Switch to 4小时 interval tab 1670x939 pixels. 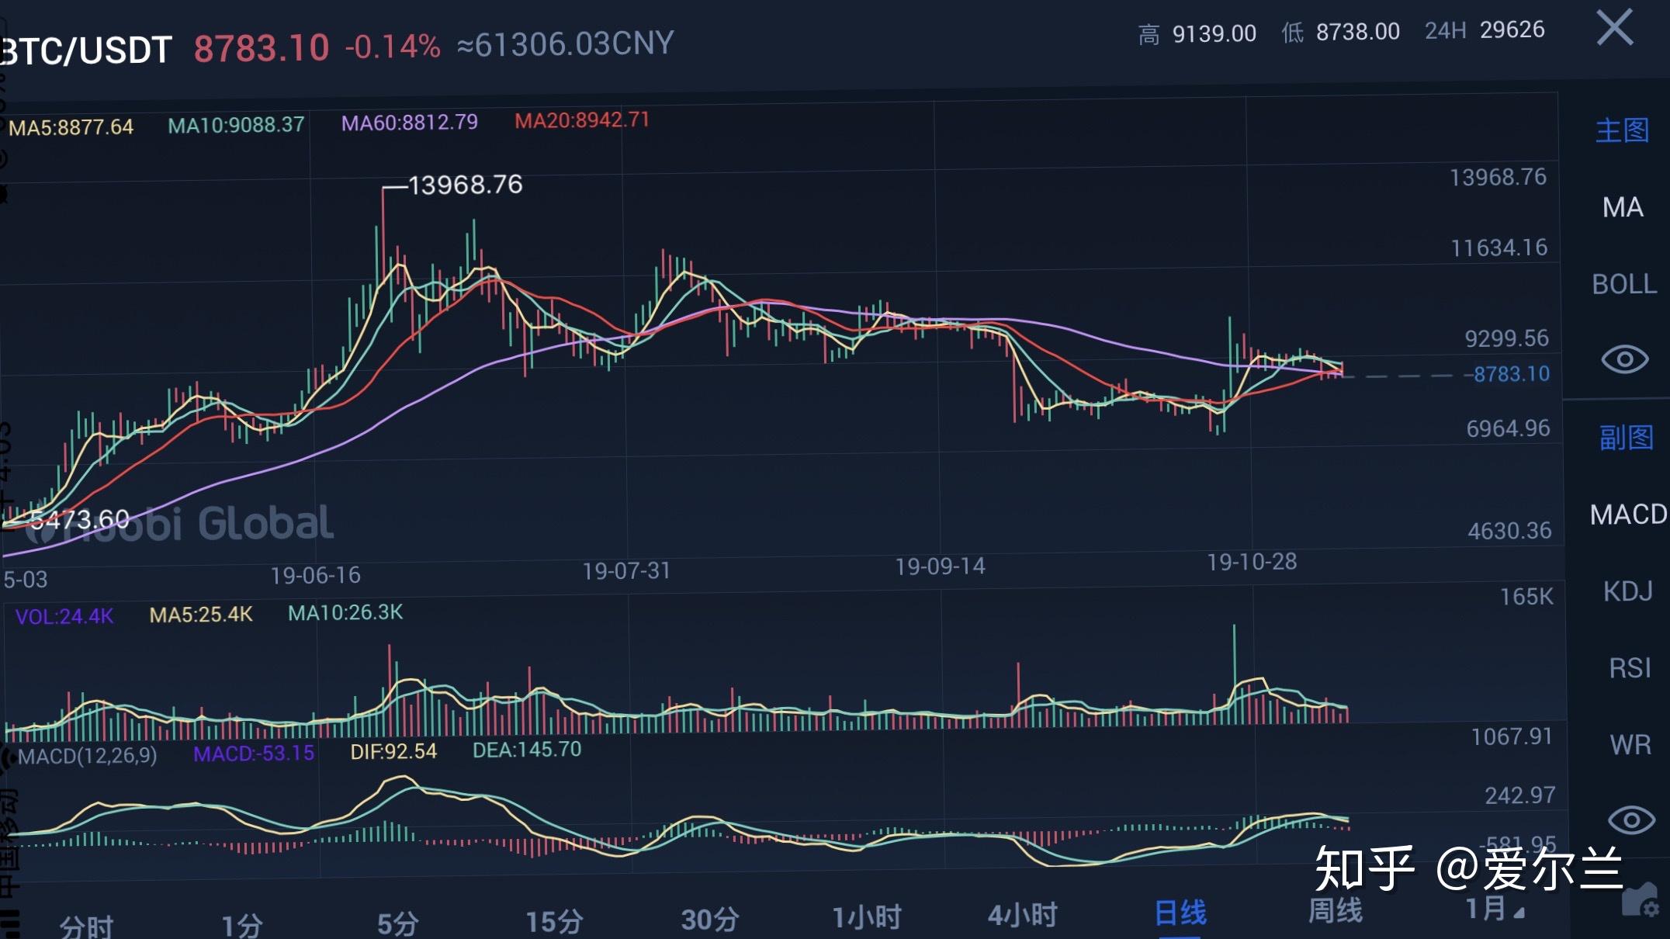(1023, 916)
